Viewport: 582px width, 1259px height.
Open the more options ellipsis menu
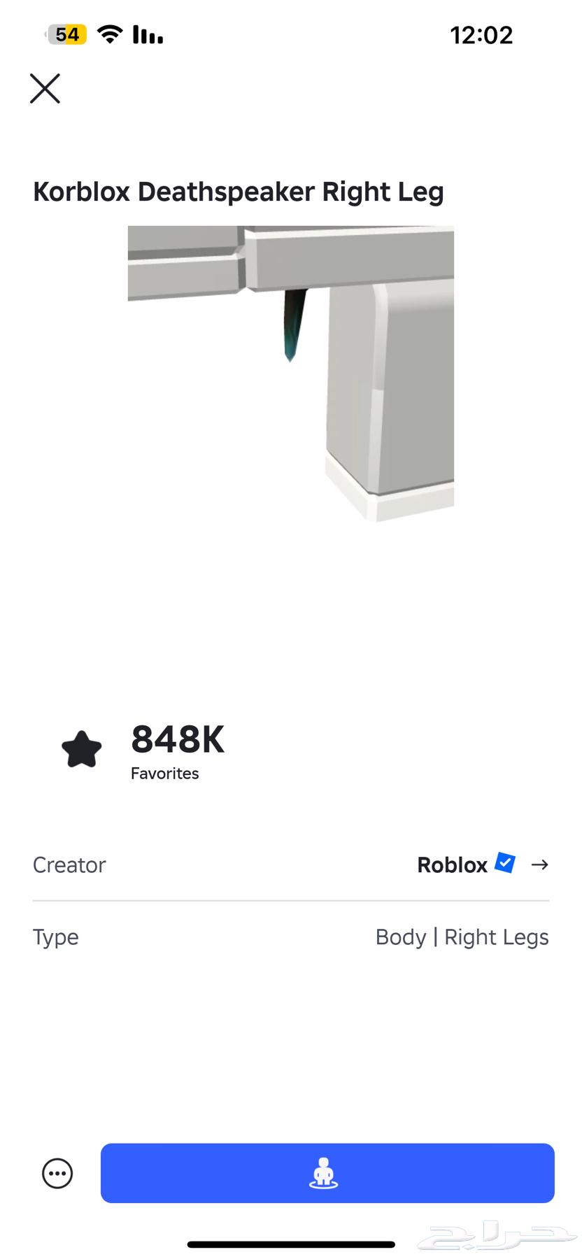pos(57,1174)
